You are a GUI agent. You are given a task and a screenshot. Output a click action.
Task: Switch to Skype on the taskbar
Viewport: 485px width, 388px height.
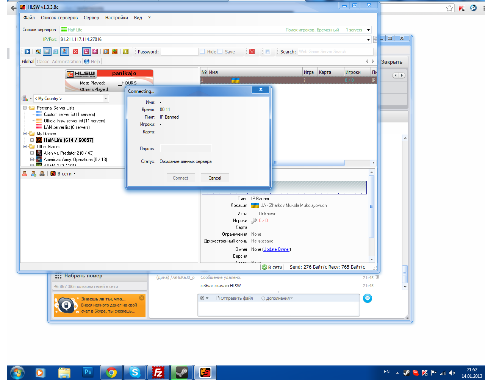pyautogui.click(x=135, y=372)
